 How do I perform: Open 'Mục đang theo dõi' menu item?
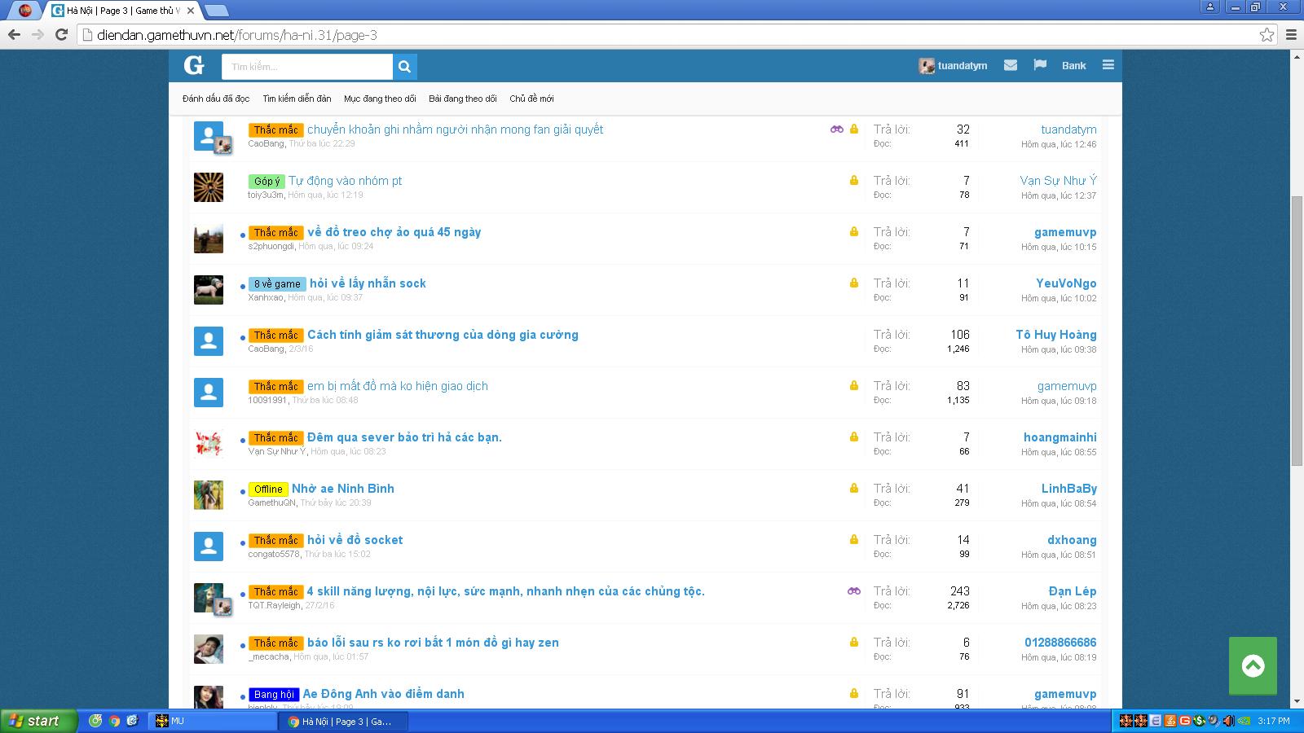(x=380, y=99)
